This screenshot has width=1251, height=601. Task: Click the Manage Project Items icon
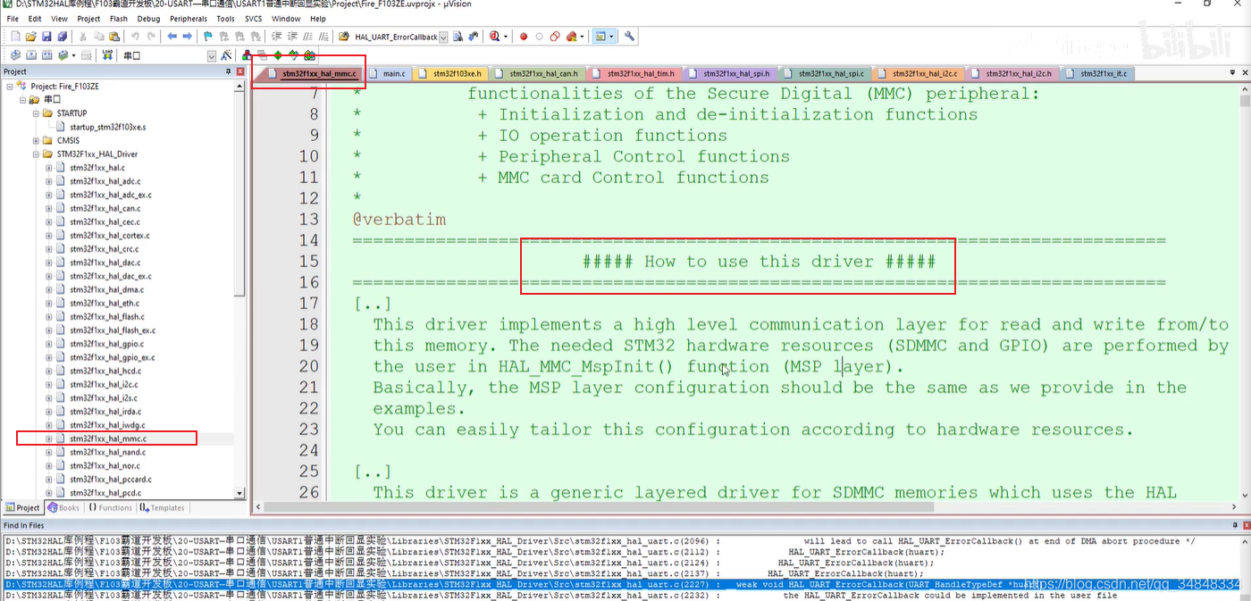[x=247, y=55]
